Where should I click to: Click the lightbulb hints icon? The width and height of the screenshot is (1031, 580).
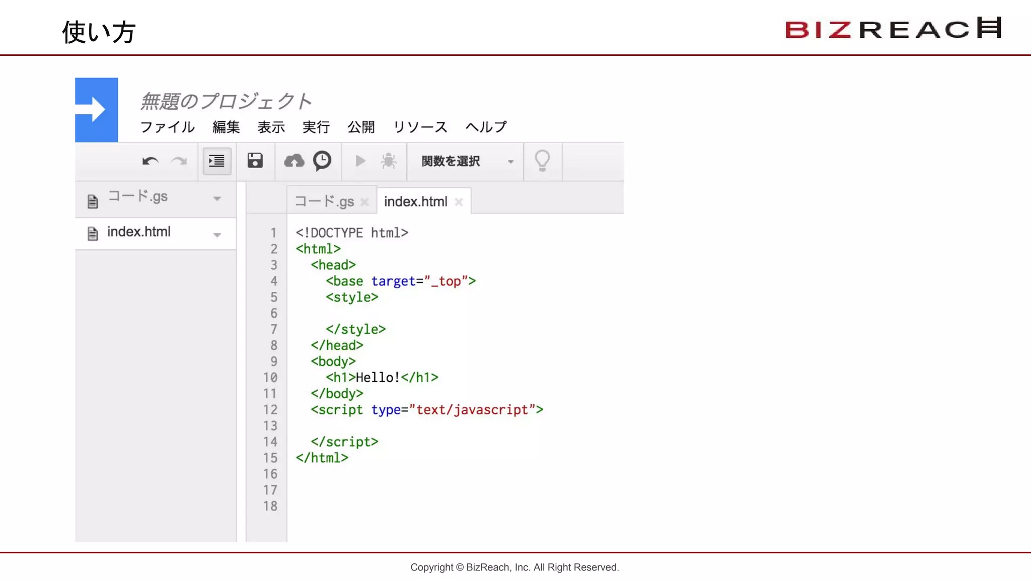pyautogui.click(x=542, y=161)
